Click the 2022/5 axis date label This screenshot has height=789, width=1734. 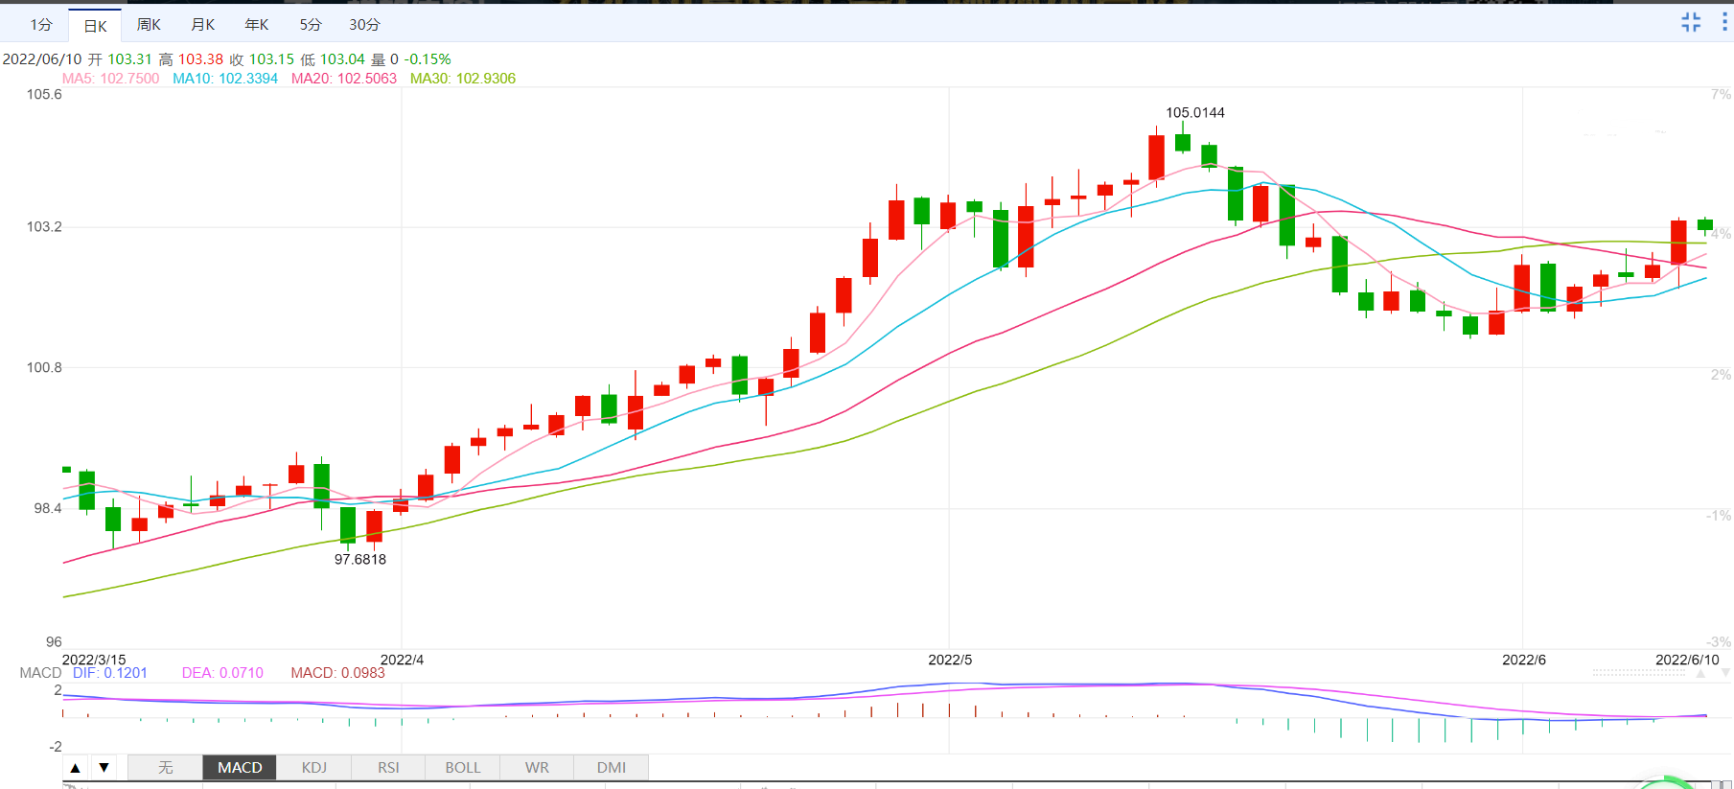pos(950,660)
